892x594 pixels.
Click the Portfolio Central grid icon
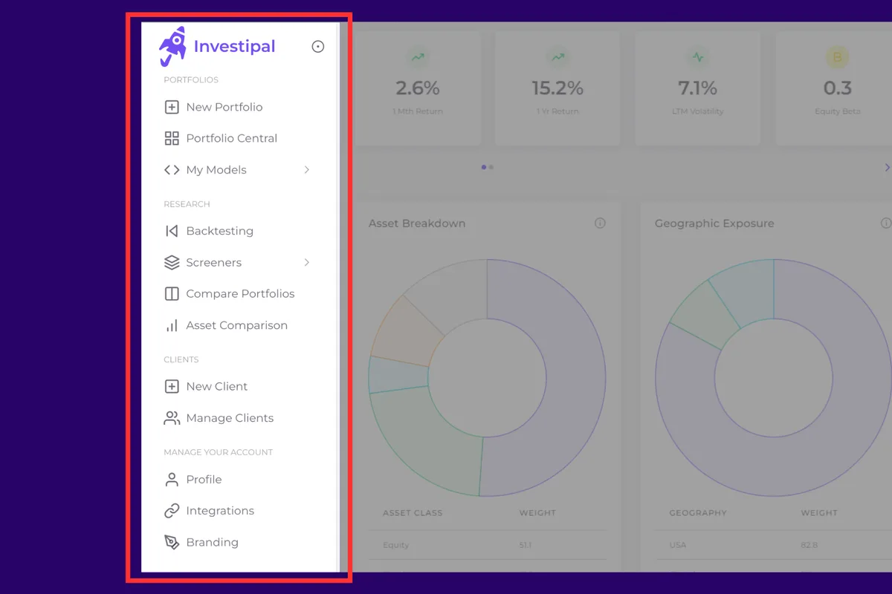click(x=172, y=138)
